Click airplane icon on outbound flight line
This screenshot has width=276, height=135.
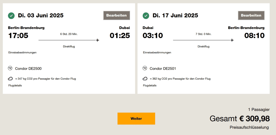click(x=98, y=40)
